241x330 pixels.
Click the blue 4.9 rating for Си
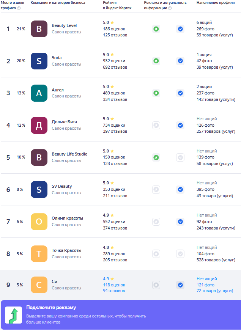click(x=106, y=279)
